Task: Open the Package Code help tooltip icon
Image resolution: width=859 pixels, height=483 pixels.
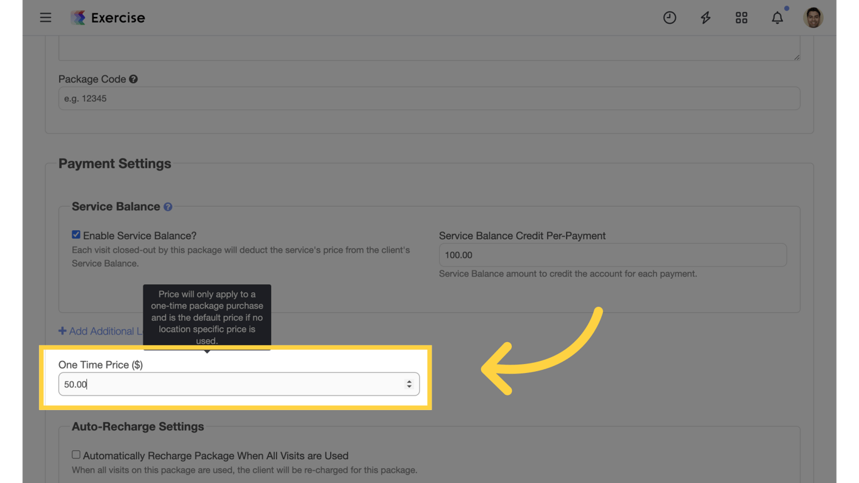Action: tap(132, 79)
